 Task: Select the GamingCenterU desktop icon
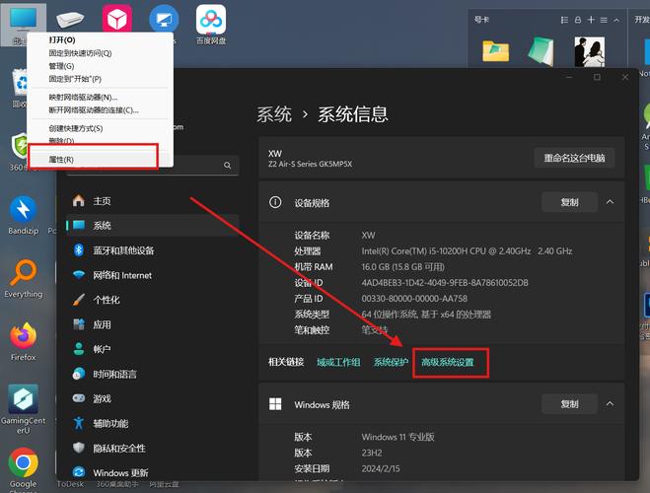click(24, 409)
